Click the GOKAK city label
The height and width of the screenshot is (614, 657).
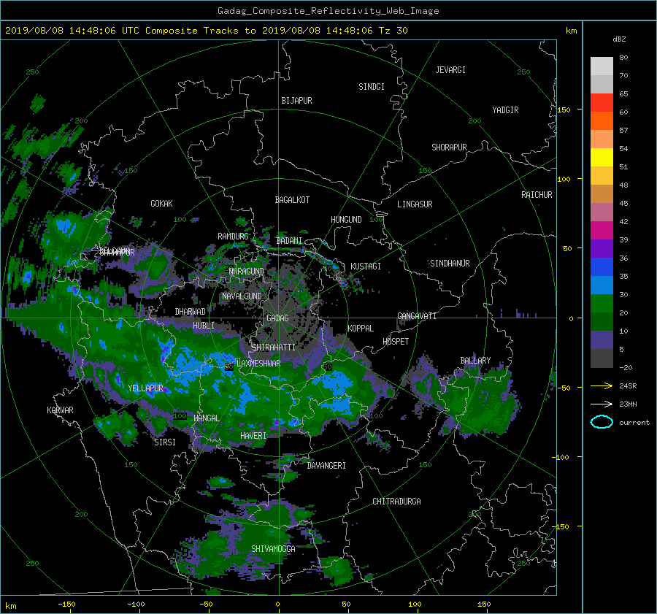pyautogui.click(x=162, y=204)
